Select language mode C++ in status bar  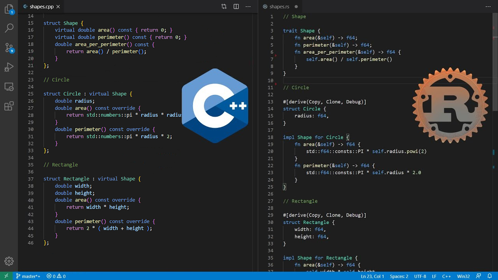[x=447, y=276]
